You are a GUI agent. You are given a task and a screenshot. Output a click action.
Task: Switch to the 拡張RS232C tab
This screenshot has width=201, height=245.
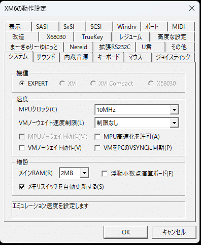(x=115, y=47)
